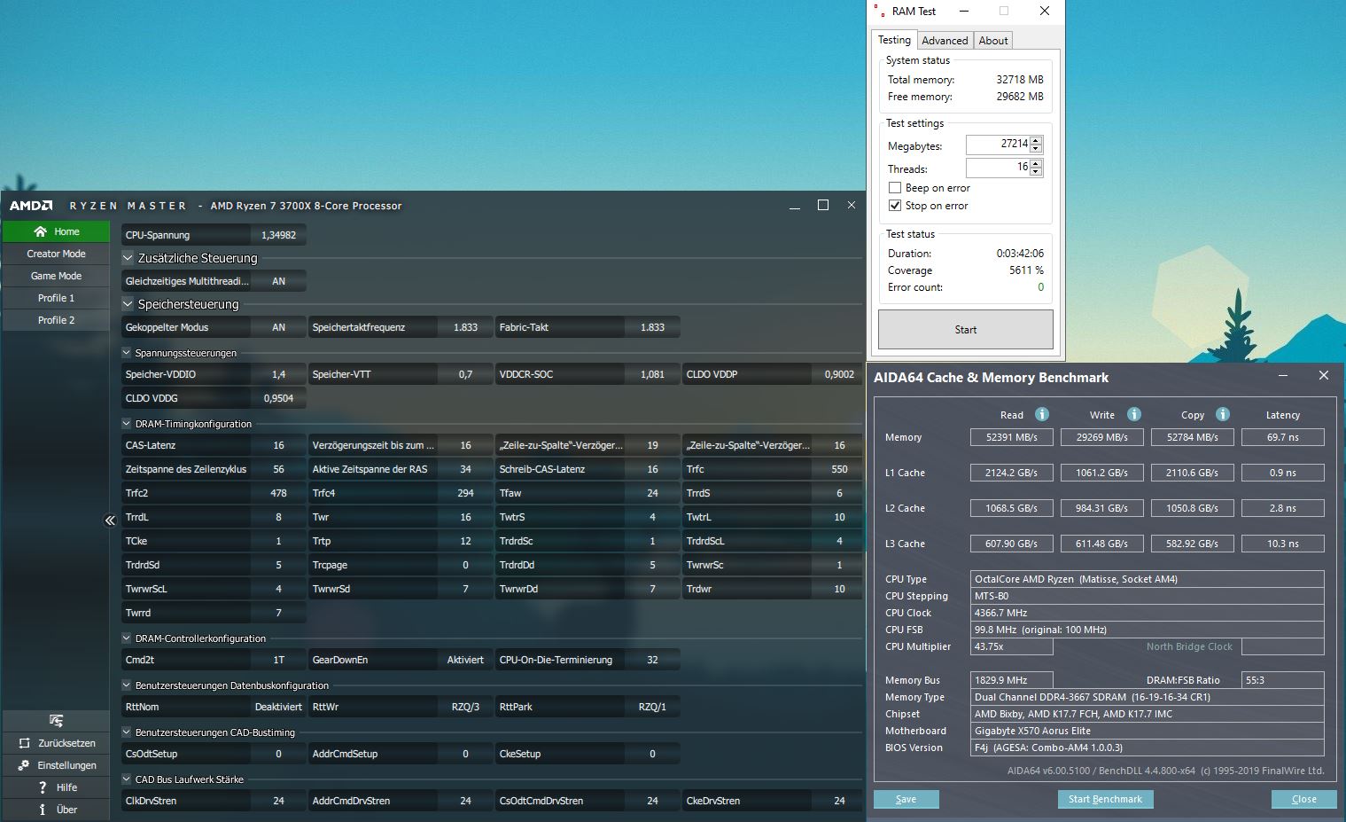Enable Beep on error checkbox

(895, 188)
